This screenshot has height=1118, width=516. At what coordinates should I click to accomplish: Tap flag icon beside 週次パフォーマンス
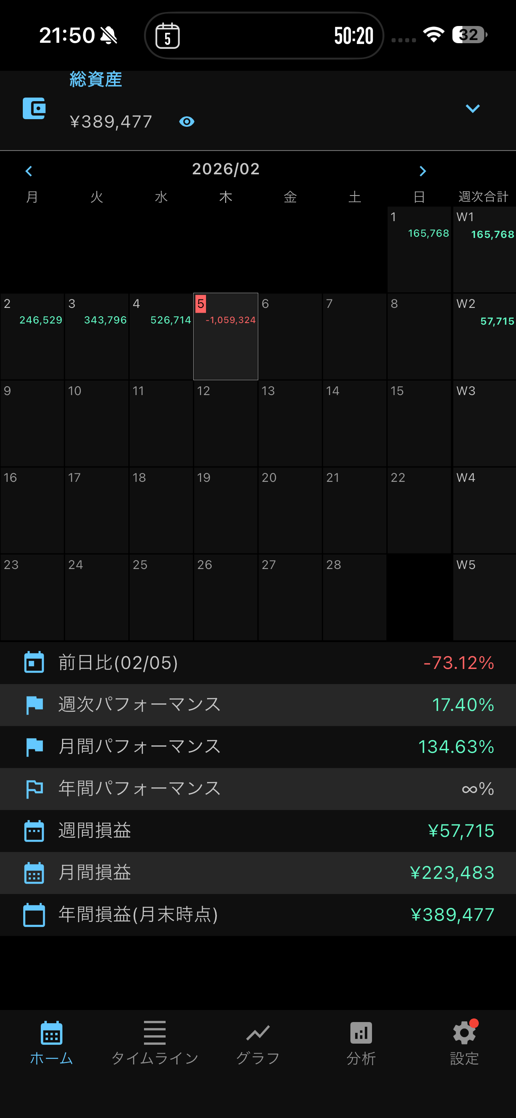click(34, 705)
